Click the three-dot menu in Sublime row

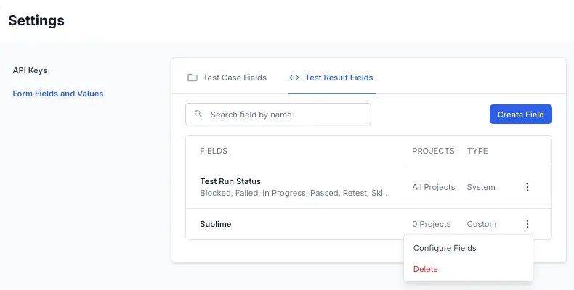[x=527, y=224]
